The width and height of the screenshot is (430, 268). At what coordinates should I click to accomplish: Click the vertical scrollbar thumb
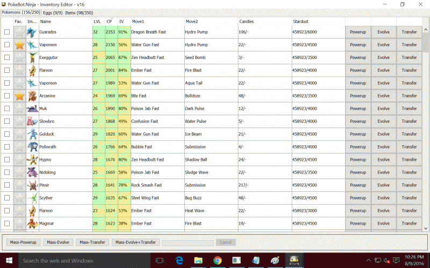point(426,42)
